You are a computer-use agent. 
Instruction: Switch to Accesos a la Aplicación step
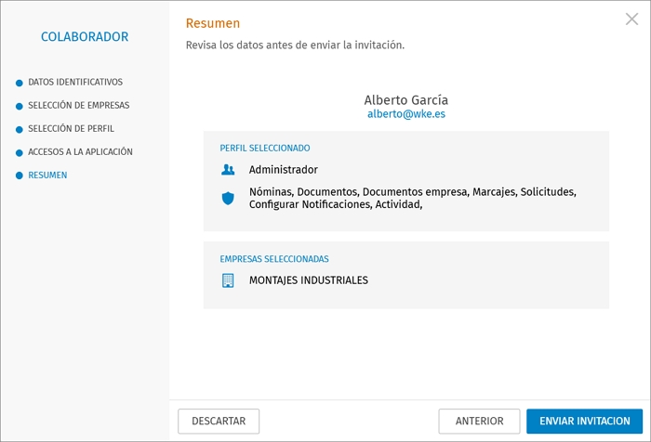pyautogui.click(x=81, y=151)
